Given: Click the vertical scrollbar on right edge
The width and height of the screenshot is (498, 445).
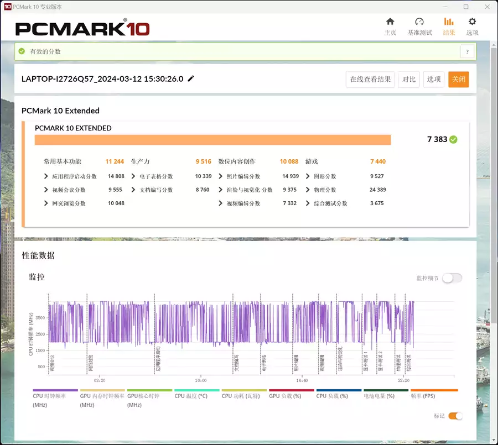Looking at the screenshot, I should [494, 184].
